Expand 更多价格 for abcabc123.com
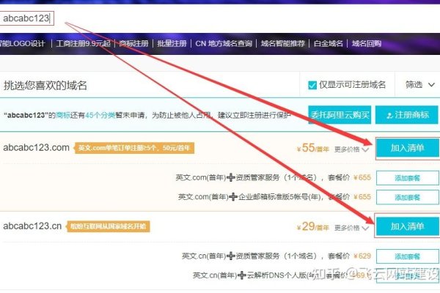This screenshot has width=440, height=293. 351,149
